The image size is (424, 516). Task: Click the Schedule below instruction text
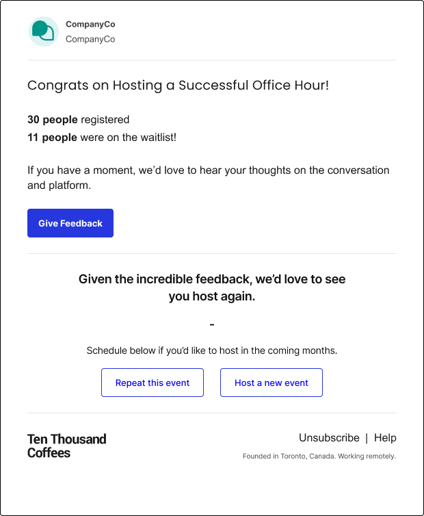point(212,350)
